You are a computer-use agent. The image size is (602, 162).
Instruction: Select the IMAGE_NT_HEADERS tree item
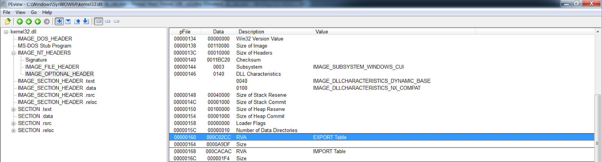(x=44, y=53)
